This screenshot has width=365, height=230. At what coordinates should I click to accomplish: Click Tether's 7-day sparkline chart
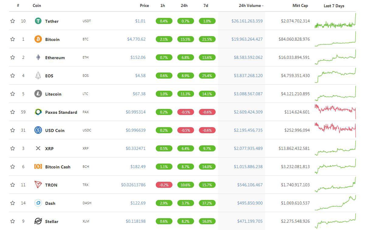click(335, 21)
